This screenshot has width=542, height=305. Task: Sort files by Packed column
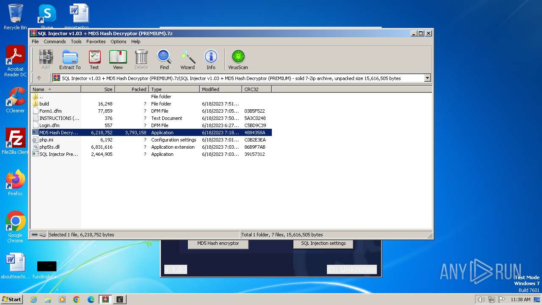[x=132, y=89]
